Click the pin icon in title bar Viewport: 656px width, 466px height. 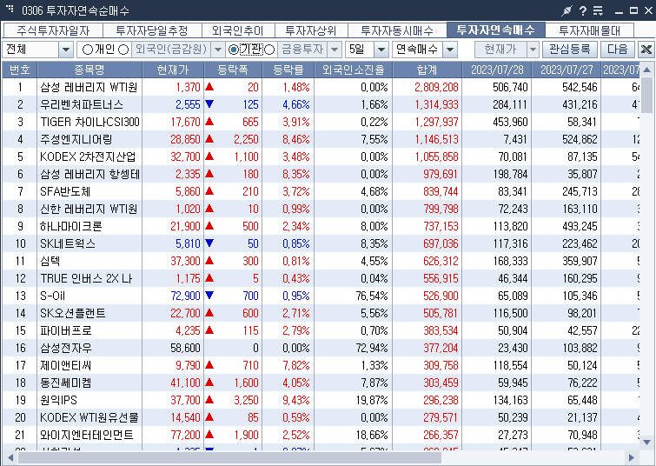(567, 10)
